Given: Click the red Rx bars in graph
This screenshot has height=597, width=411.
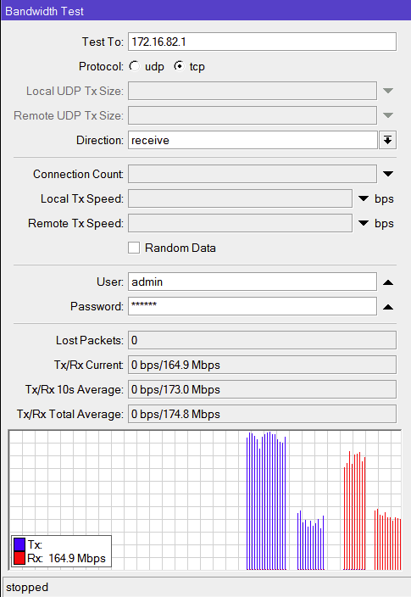Looking at the screenshot, I should [x=355, y=511].
